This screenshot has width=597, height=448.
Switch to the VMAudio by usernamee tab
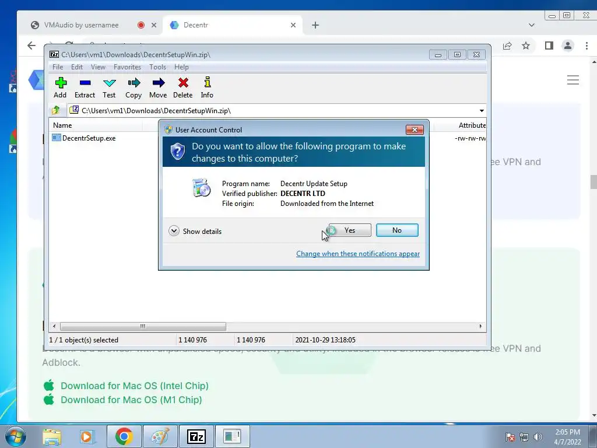click(x=81, y=25)
